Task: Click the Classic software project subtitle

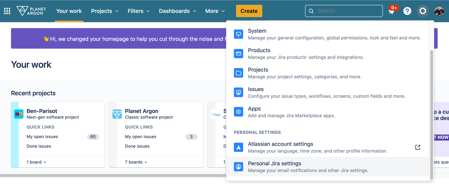Action: tap(149, 117)
